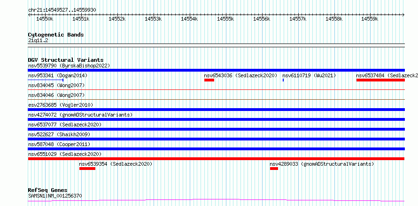Click the RefSeq Genes track title
The height and width of the screenshot is (206, 418).
(48, 191)
